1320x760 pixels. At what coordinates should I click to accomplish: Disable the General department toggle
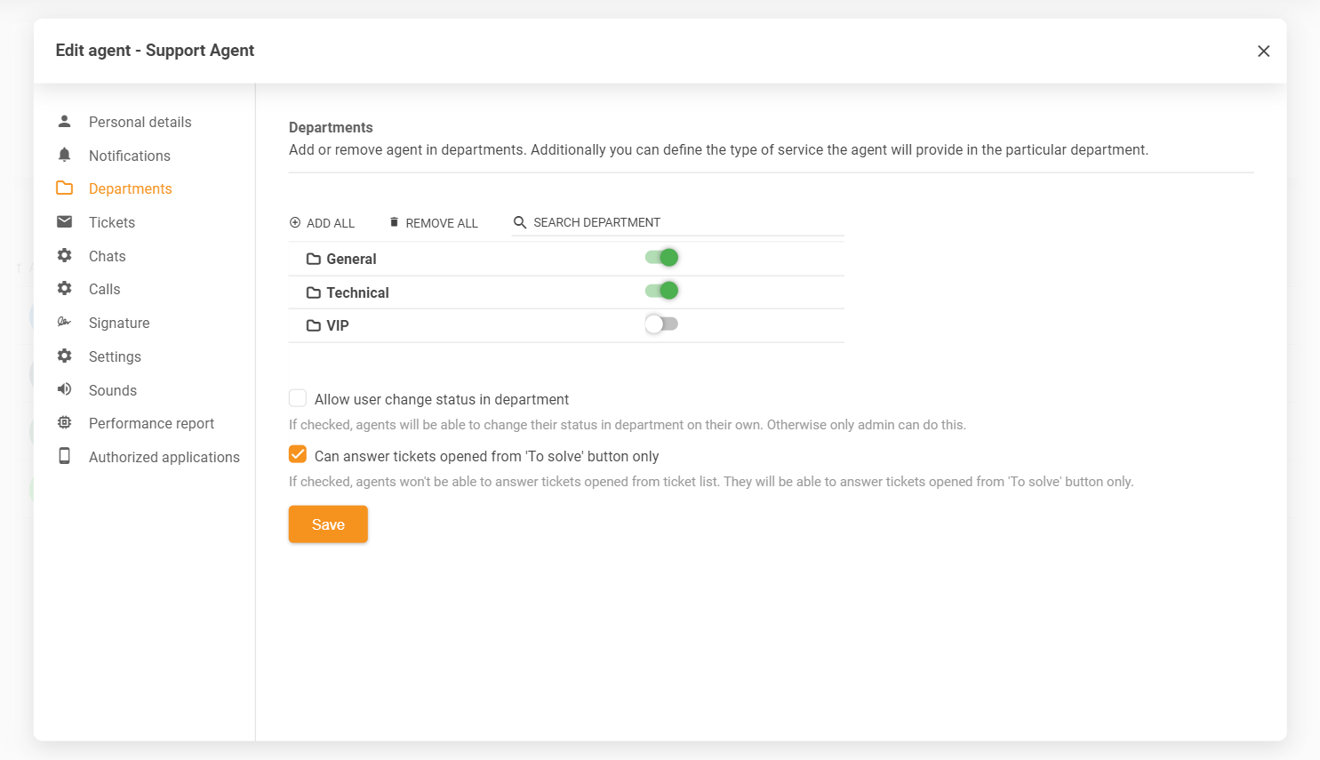pyautogui.click(x=661, y=258)
